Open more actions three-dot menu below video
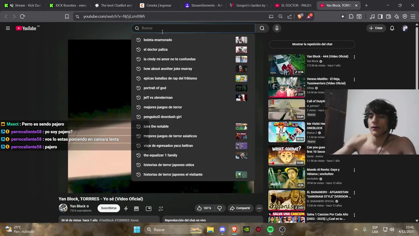419x236 pixels. pos(259,208)
